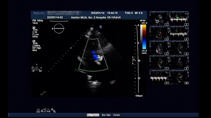
Task: Click the fourth network/monitors icon at bottom
Action: pos(53,110)
